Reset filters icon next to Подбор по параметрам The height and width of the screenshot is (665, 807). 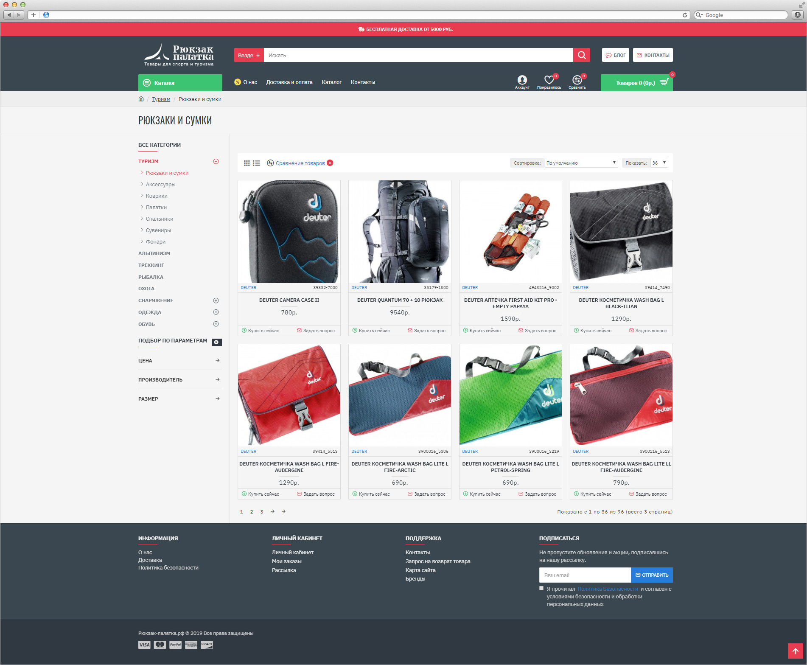(x=216, y=342)
